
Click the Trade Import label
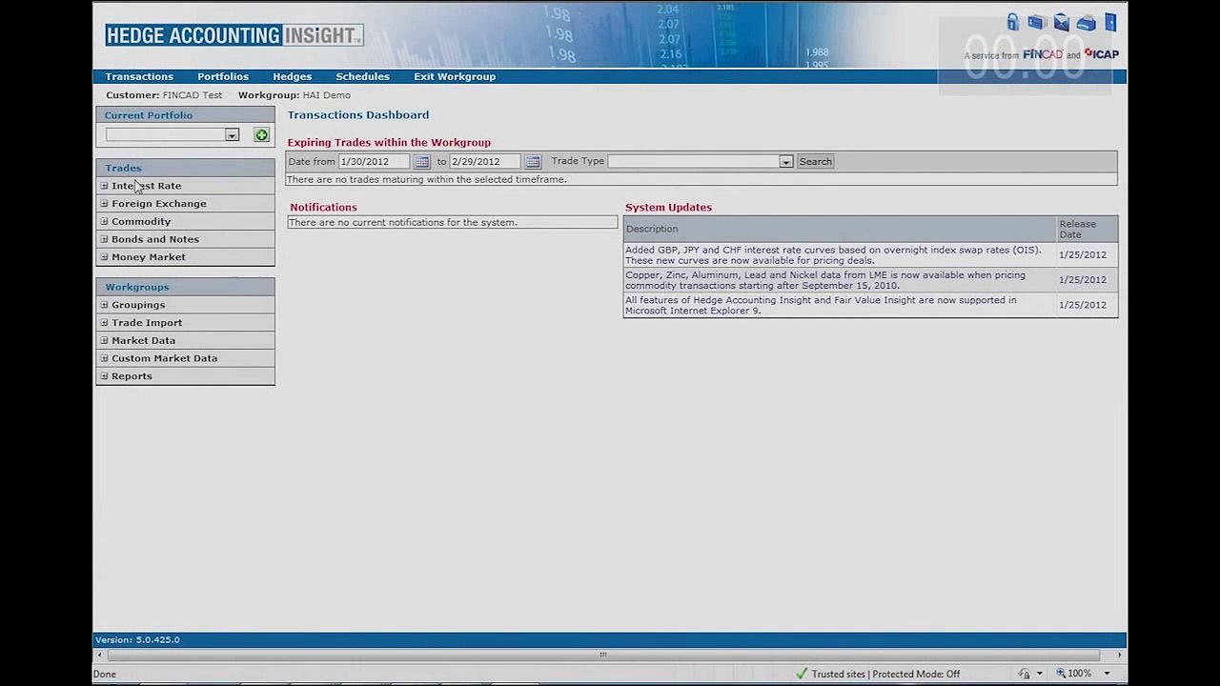[147, 323]
